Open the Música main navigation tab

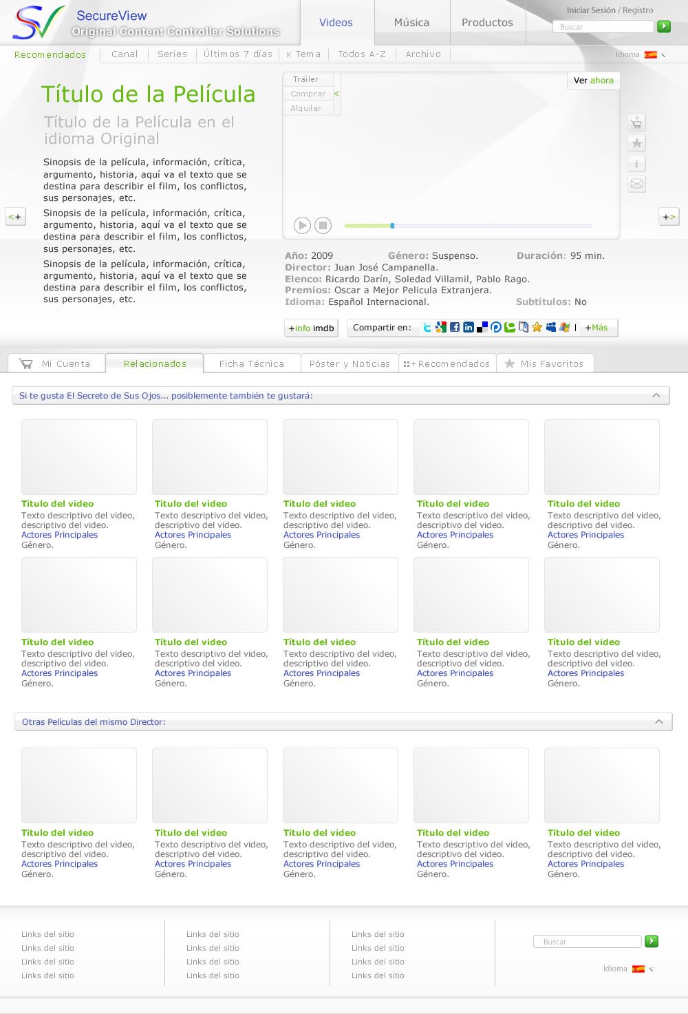(x=411, y=23)
